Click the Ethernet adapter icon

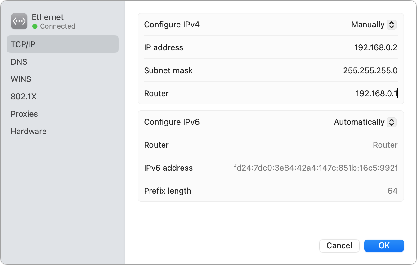(19, 21)
